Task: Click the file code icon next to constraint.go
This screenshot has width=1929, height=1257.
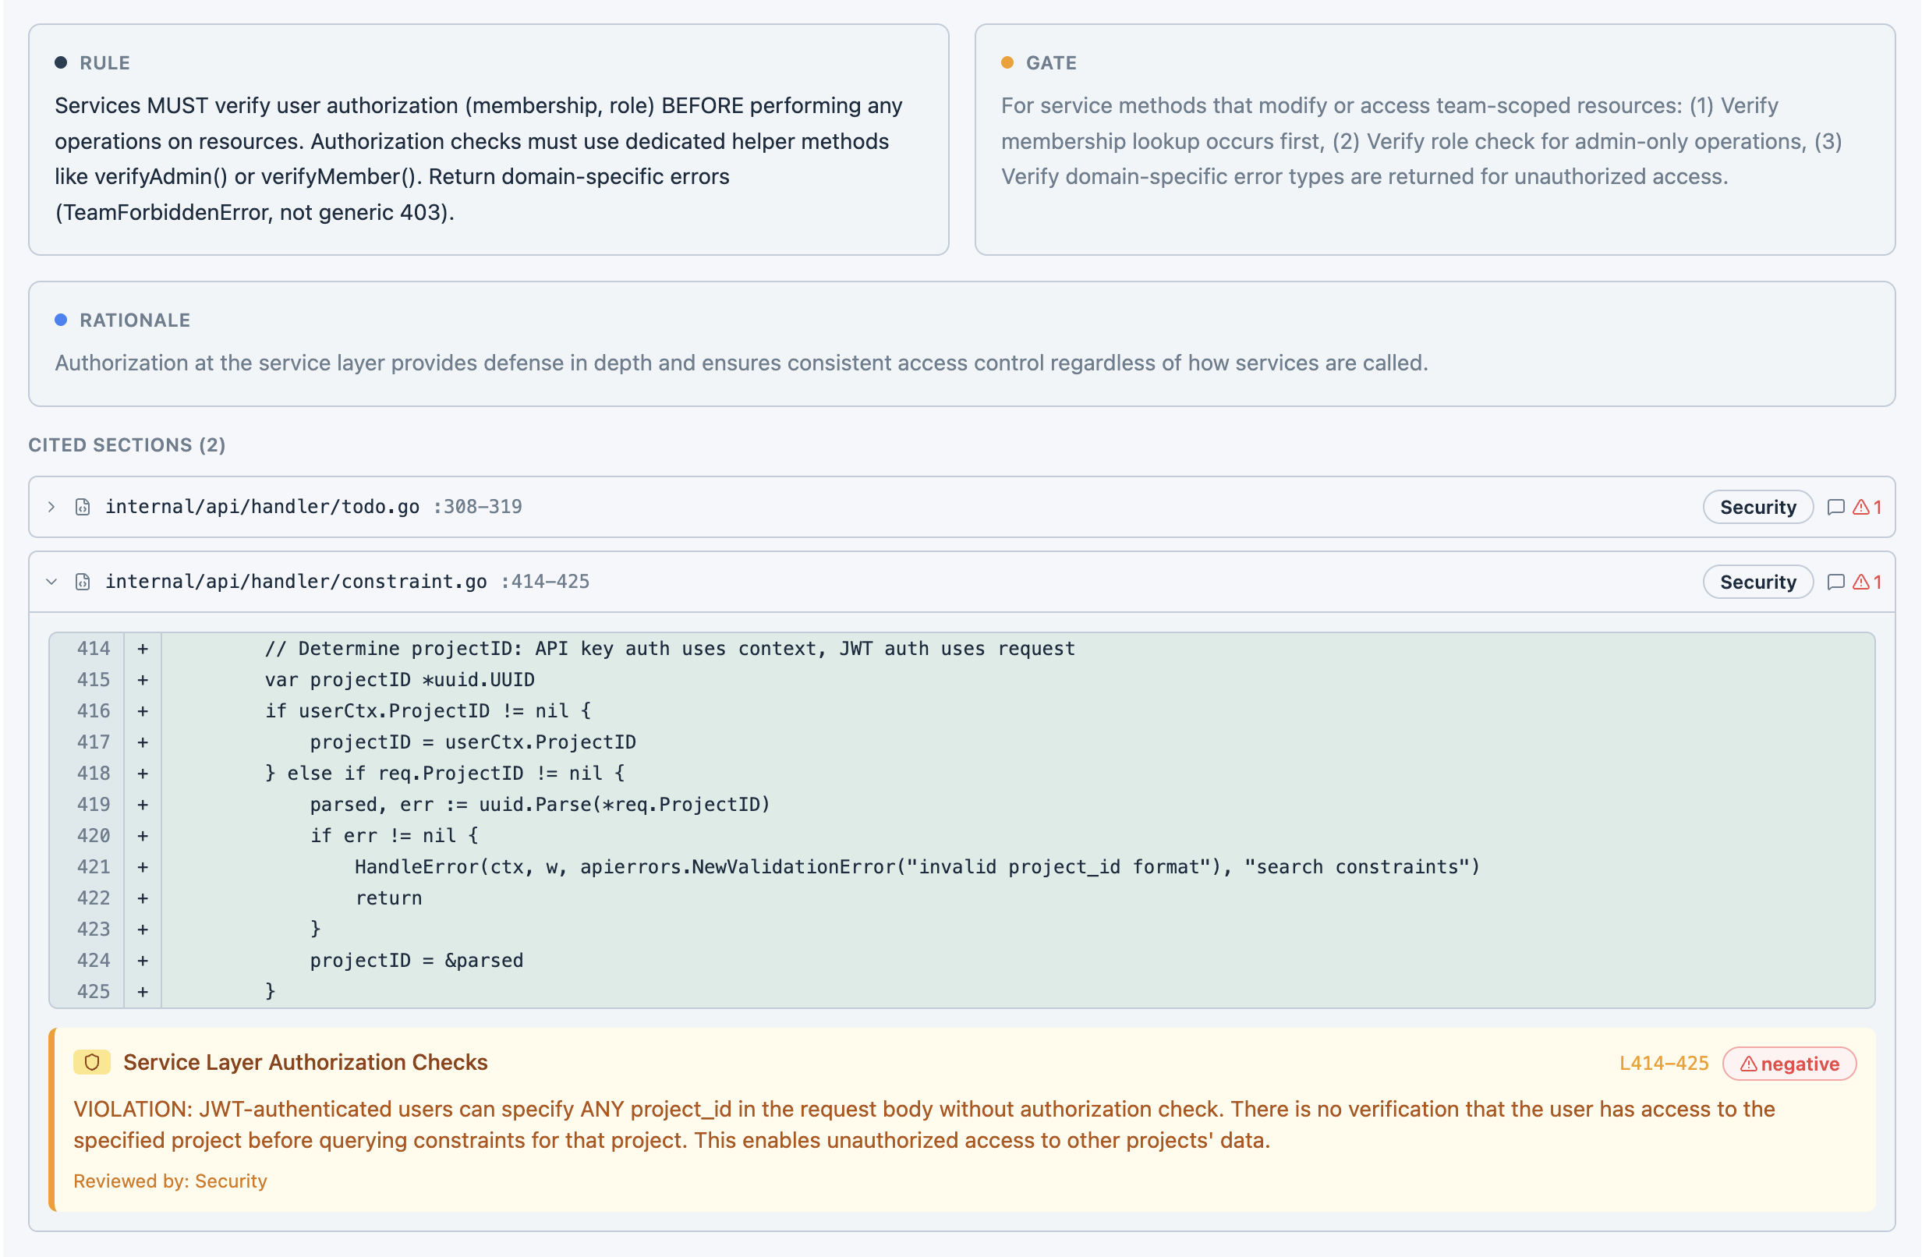Action: click(x=82, y=581)
